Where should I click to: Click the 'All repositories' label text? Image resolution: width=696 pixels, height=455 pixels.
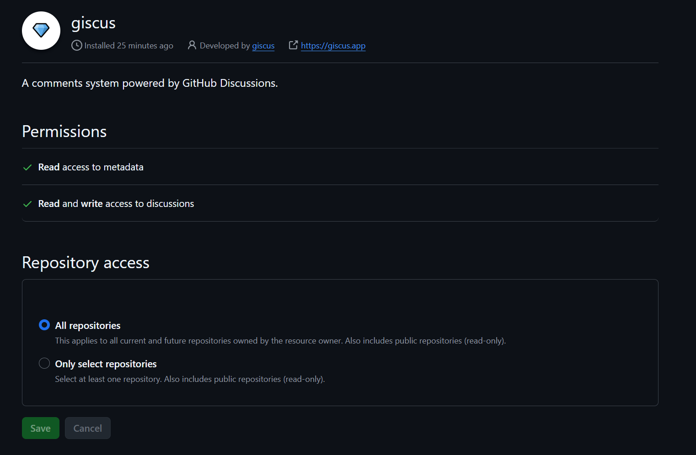pos(88,325)
